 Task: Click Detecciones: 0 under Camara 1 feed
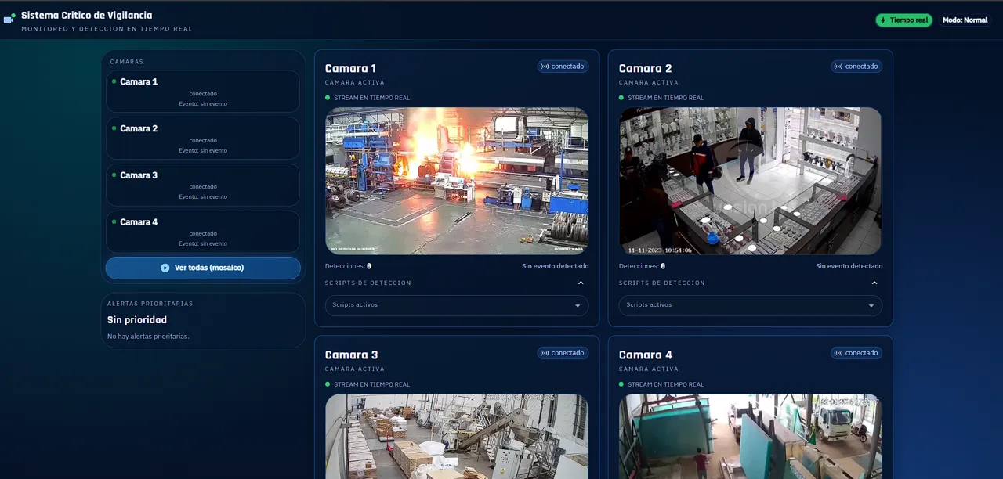[348, 266]
